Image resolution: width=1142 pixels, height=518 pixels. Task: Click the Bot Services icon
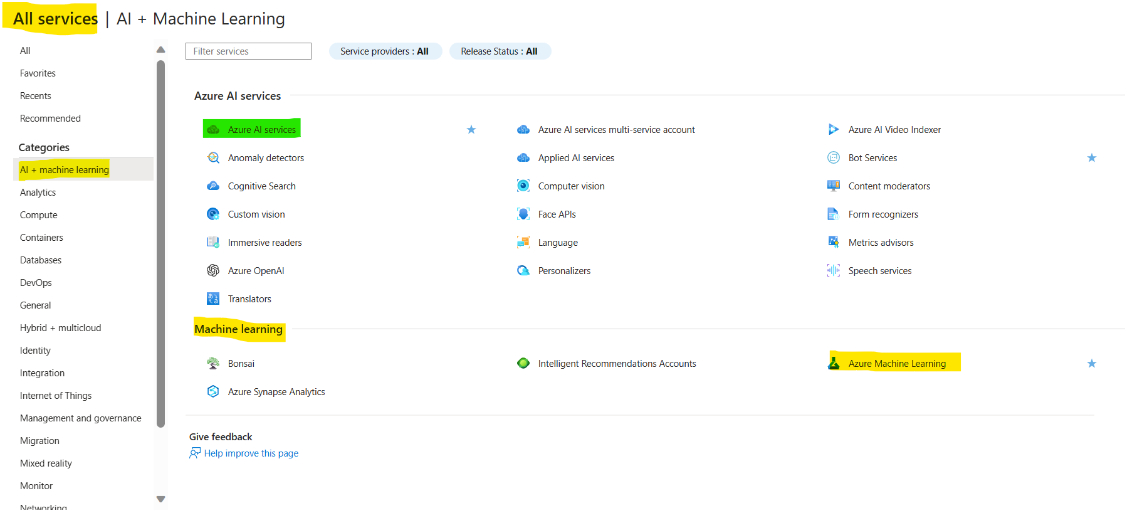coord(834,158)
